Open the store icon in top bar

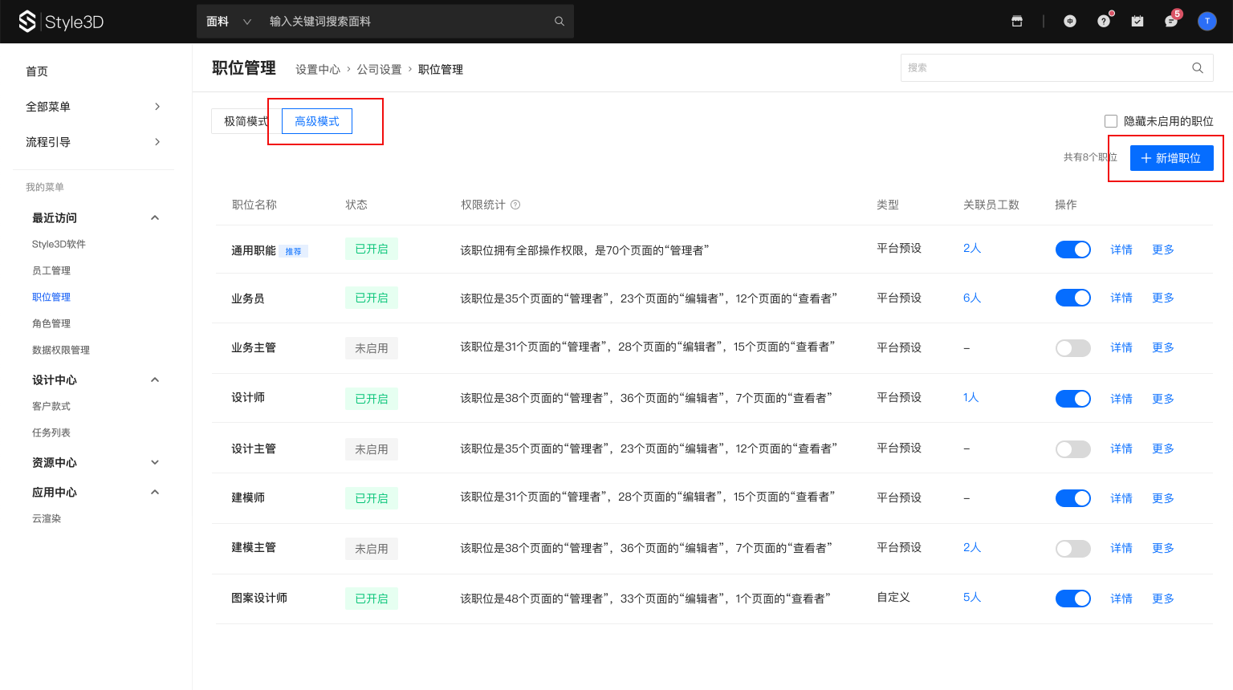(x=1017, y=22)
